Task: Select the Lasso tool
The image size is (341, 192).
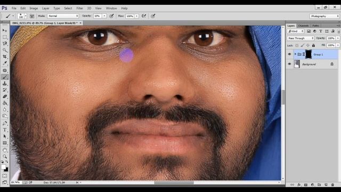Action: click(5, 44)
